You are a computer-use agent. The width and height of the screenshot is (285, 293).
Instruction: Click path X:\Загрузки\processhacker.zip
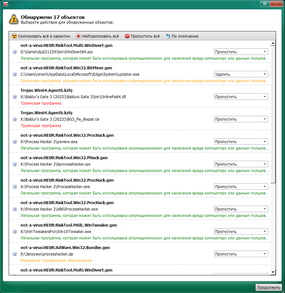47,254
